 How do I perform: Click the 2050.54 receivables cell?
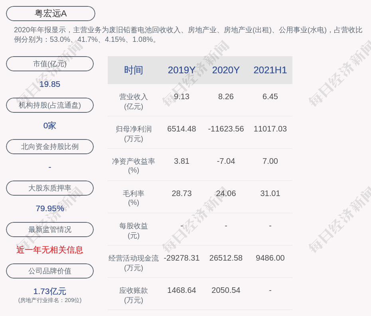tap(226, 290)
